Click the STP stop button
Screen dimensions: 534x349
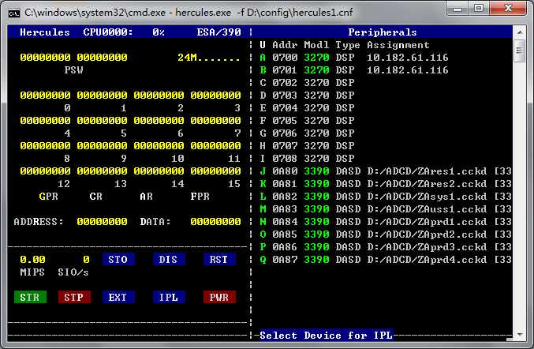(x=74, y=297)
